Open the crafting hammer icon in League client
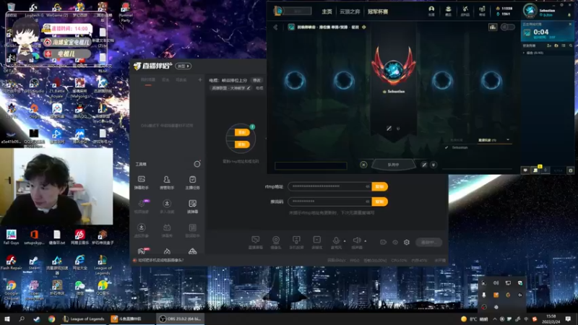 tap(465, 11)
